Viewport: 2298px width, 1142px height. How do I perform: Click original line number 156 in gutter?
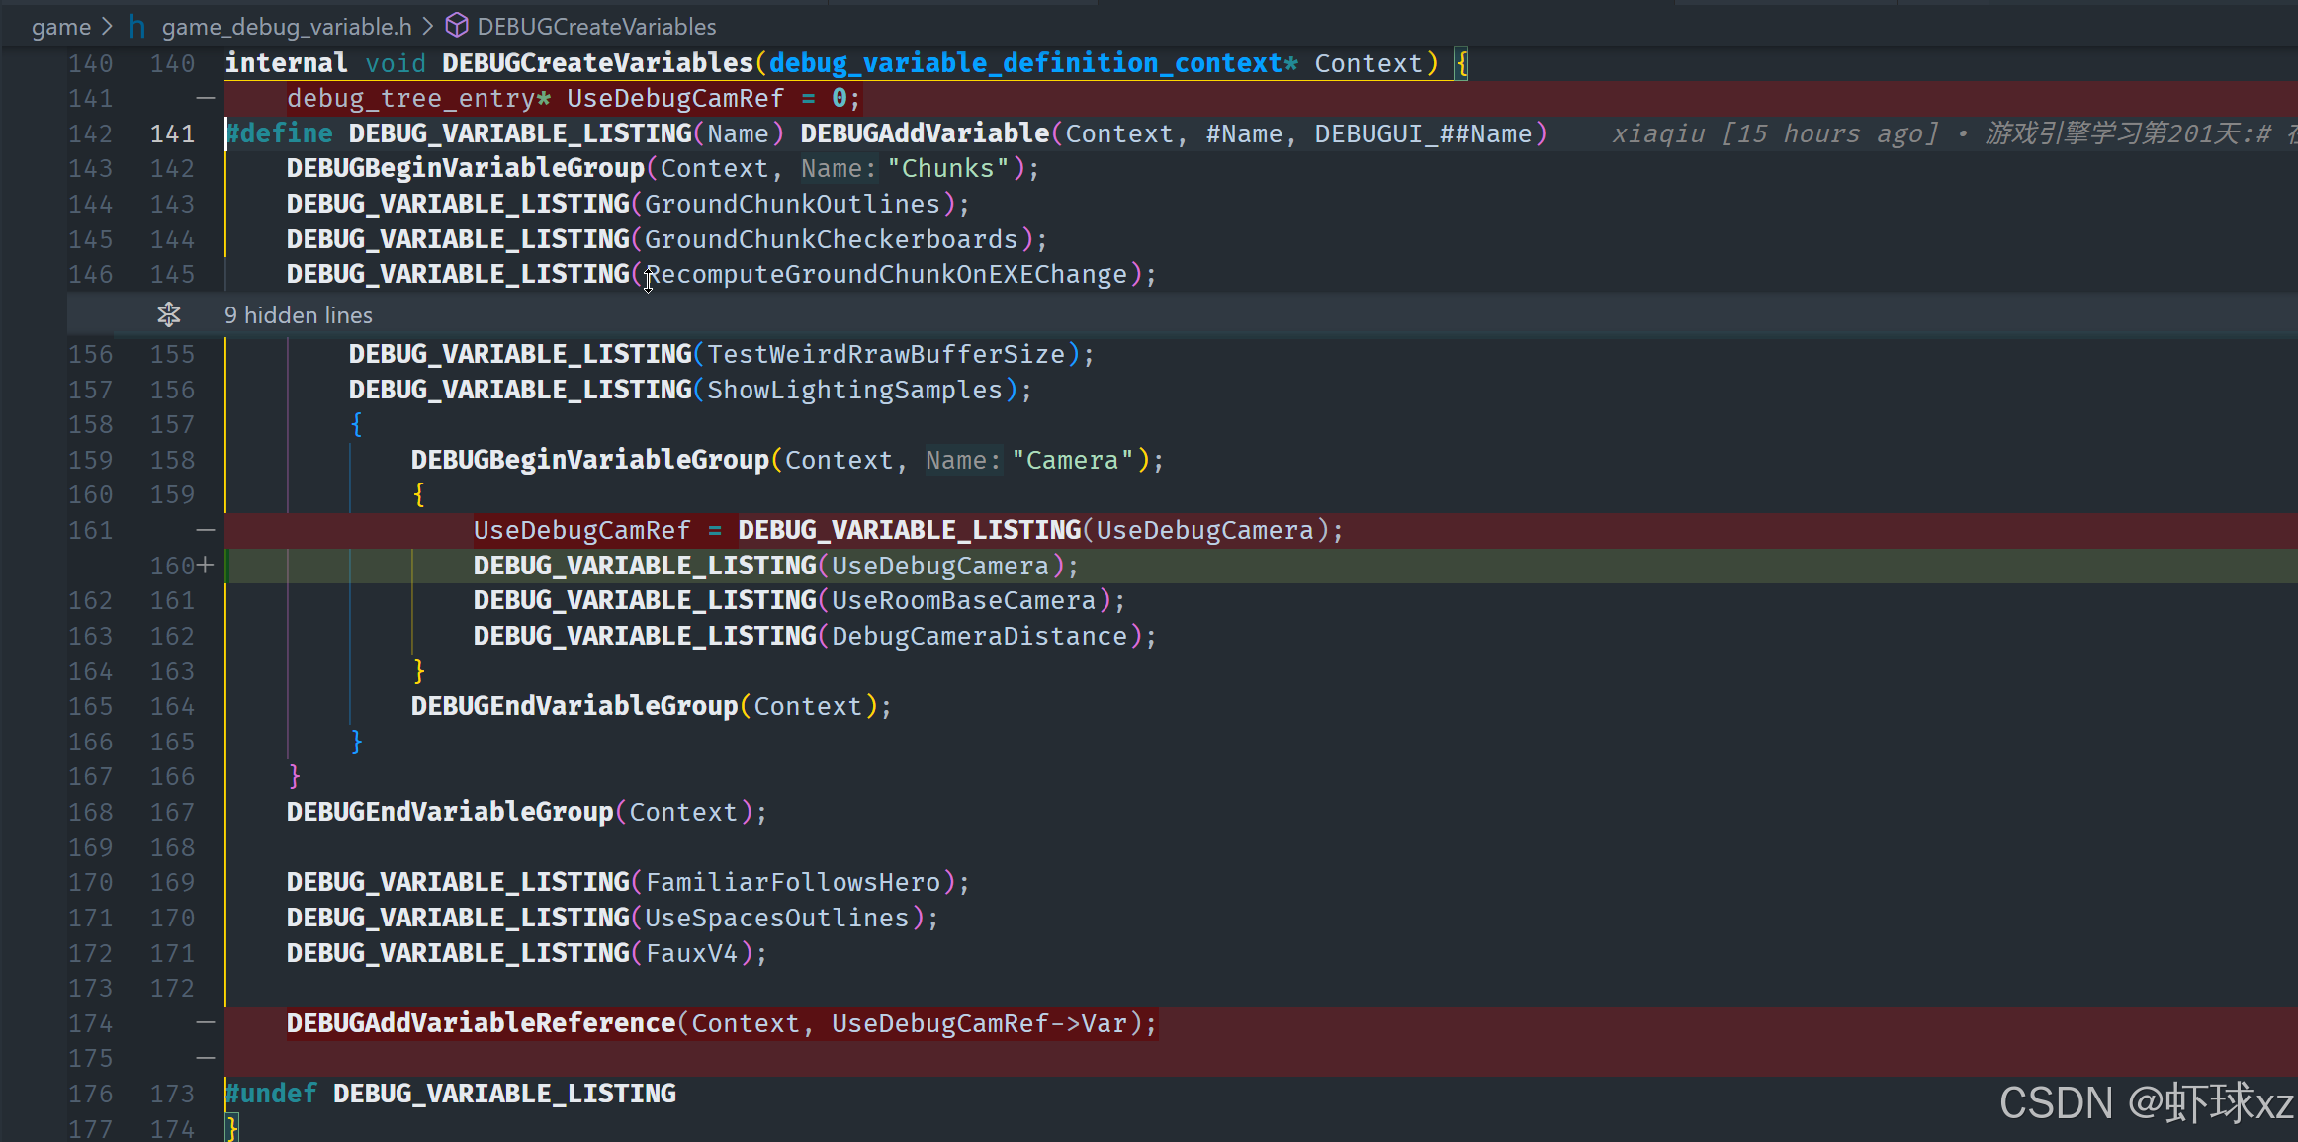[x=90, y=355]
